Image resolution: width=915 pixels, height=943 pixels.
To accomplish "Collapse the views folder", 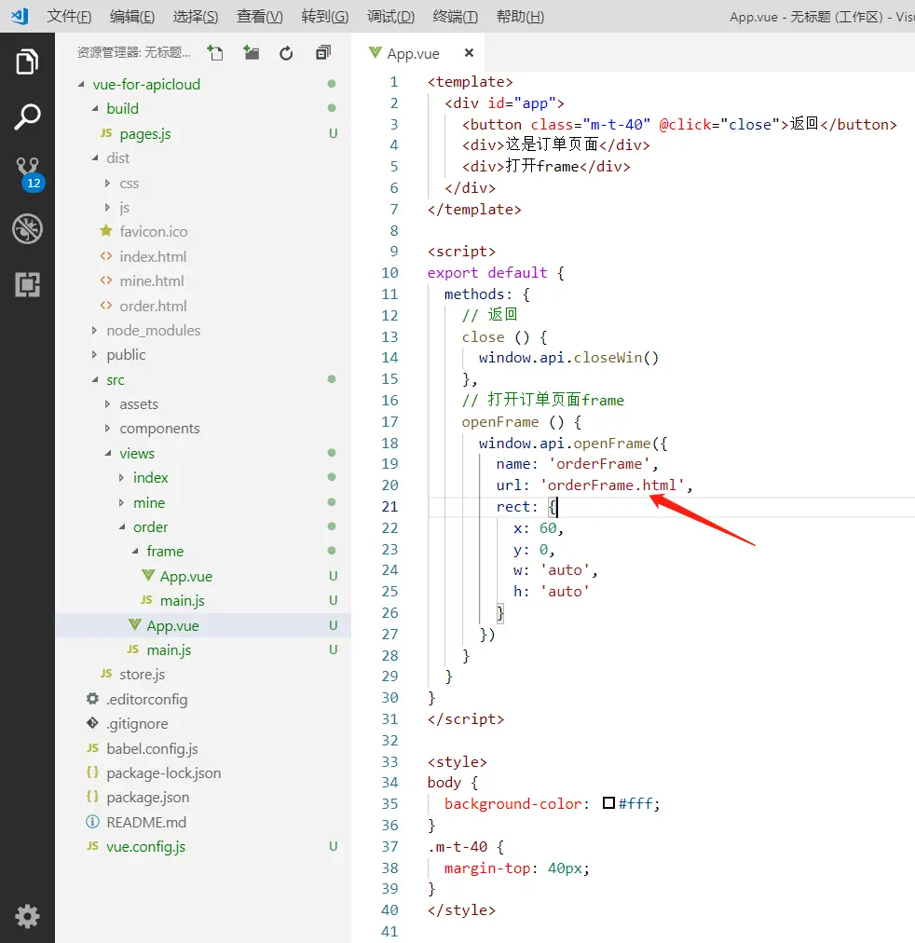I will [108, 453].
